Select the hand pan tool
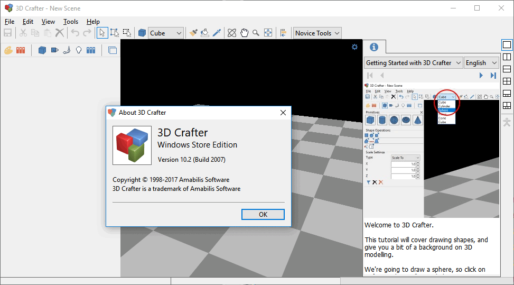 (x=244, y=33)
